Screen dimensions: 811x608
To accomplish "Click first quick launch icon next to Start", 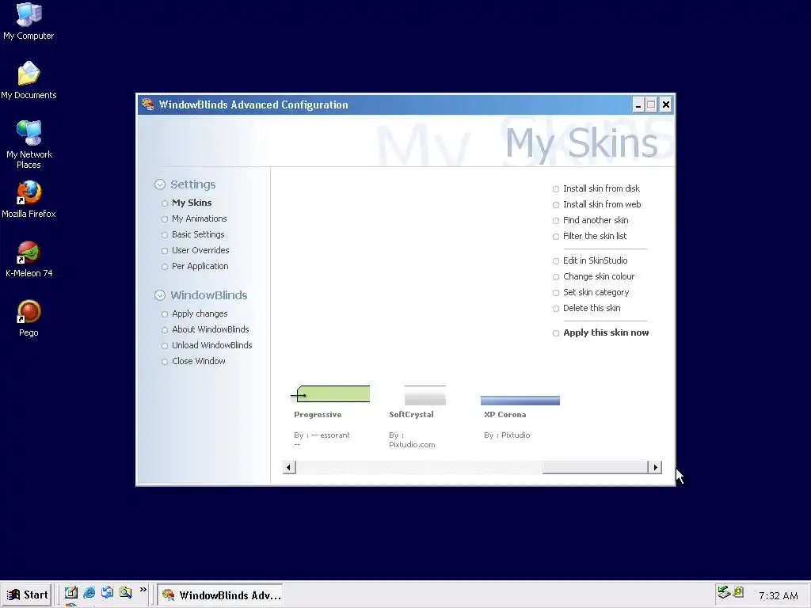I will (70, 592).
